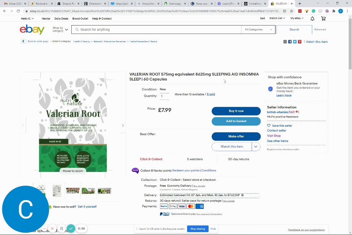Viewport: 352px width, 235px height.
Task: Click Add to basket button
Action: (236, 121)
